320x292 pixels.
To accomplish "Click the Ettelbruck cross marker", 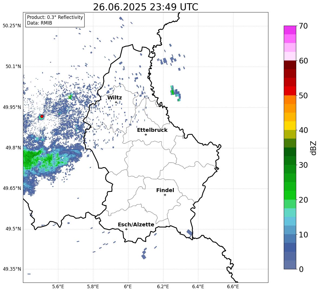I will [x=146, y=135].
